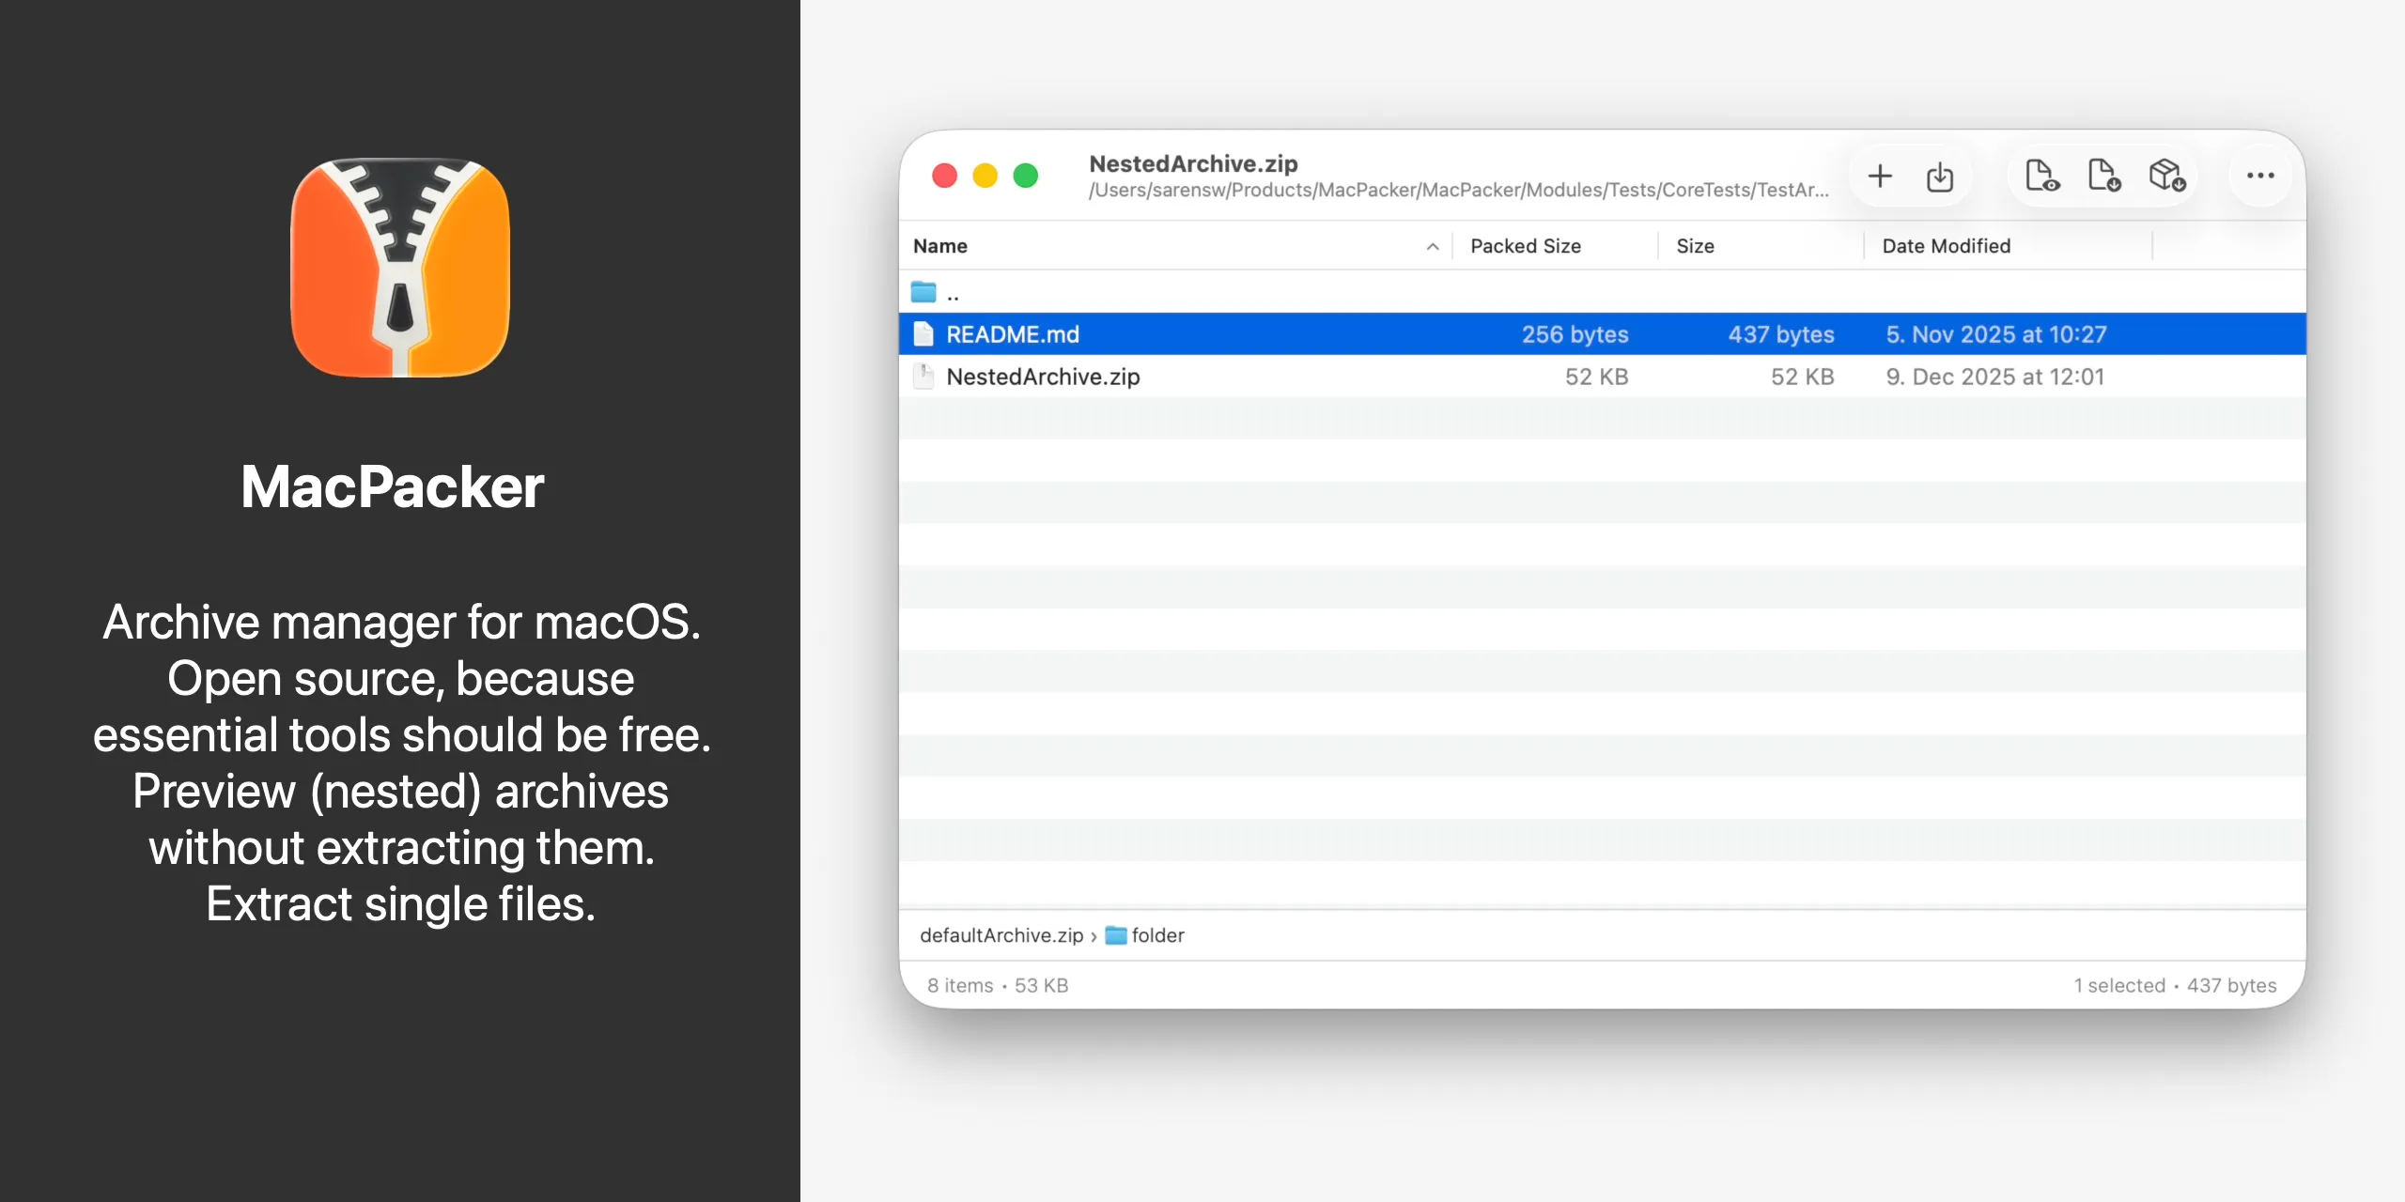This screenshot has width=2405, height=1202.
Task: Click the extract archive download icon
Action: tap(1940, 176)
